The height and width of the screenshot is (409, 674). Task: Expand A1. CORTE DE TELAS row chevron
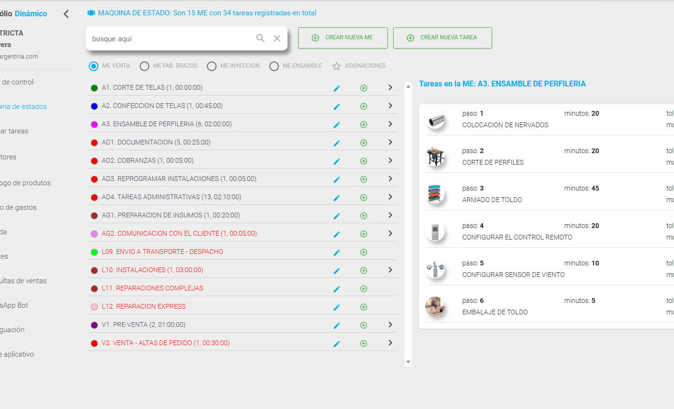coord(390,87)
